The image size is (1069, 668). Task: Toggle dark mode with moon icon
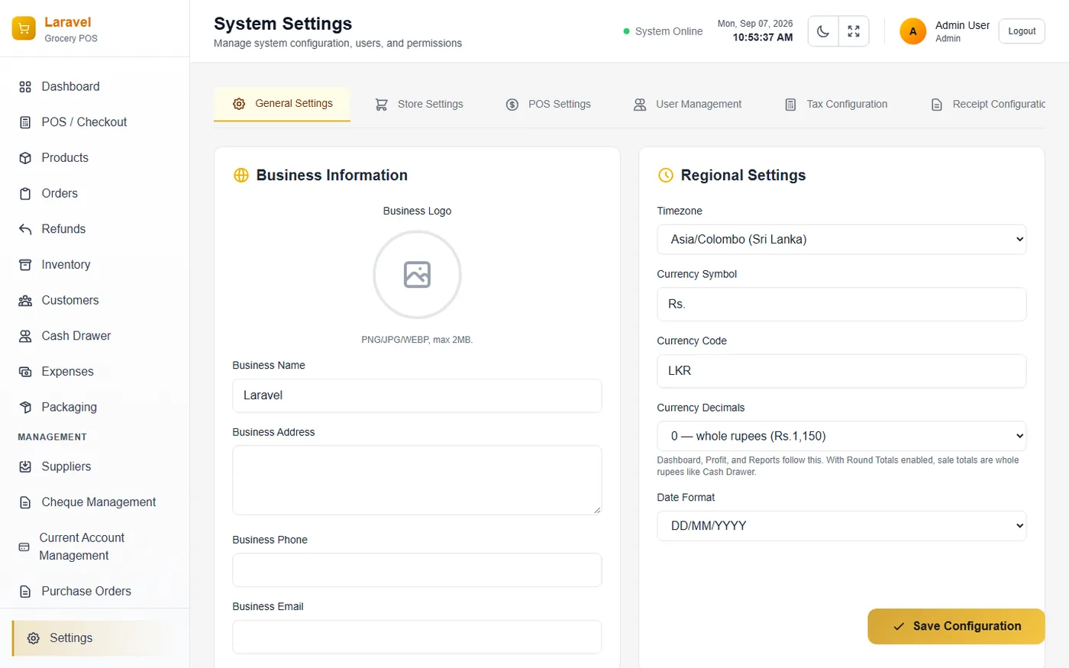(823, 31)
